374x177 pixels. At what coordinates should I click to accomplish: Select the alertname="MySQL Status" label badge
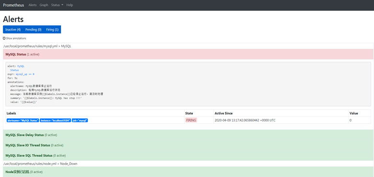23,121
